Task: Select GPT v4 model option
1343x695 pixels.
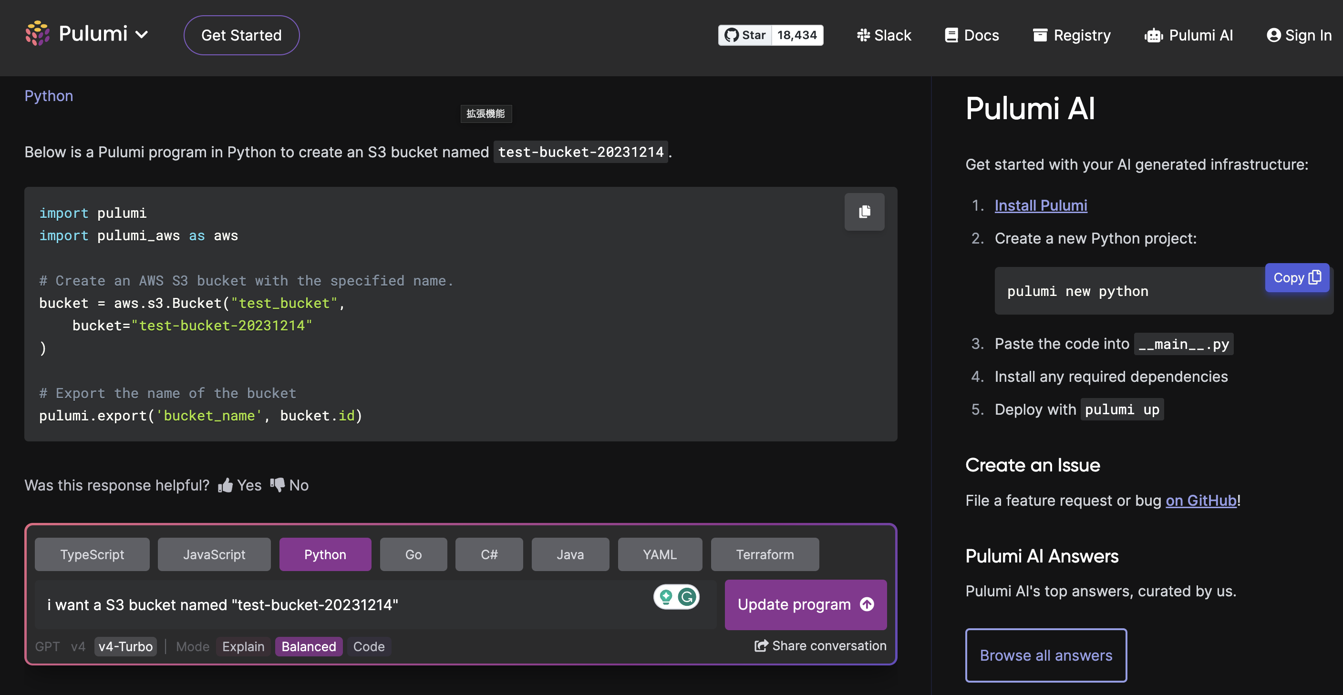Action: pos(78,646)
